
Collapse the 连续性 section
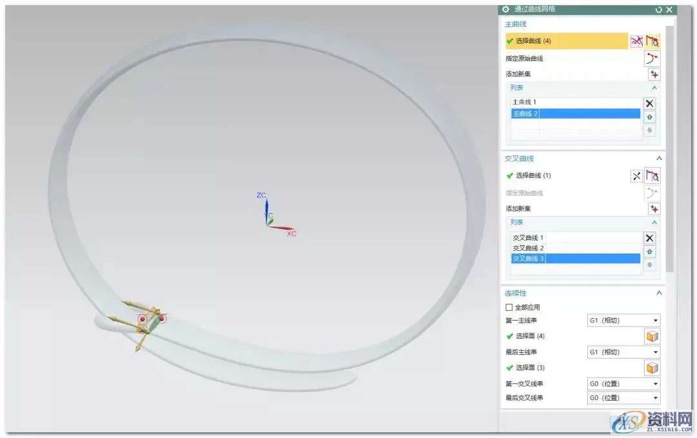[x=659, y=293]
